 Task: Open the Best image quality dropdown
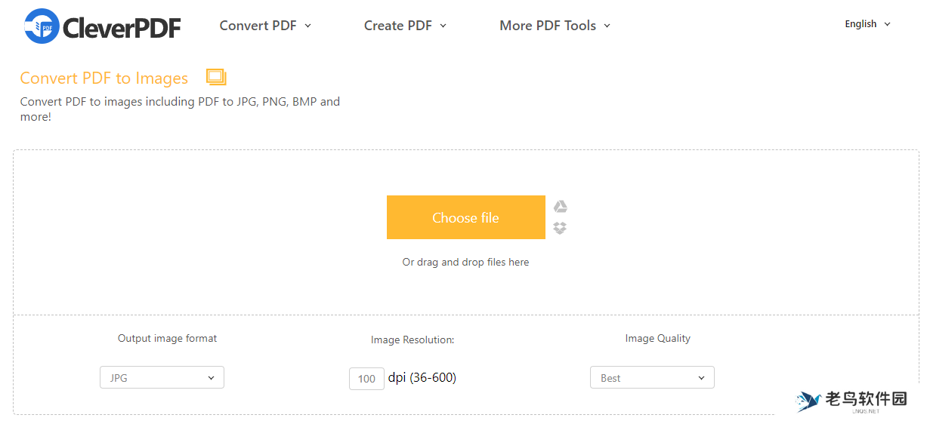651,377
